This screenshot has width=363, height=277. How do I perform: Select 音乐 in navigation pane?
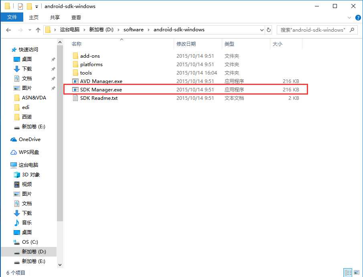[x=23, y=222]
